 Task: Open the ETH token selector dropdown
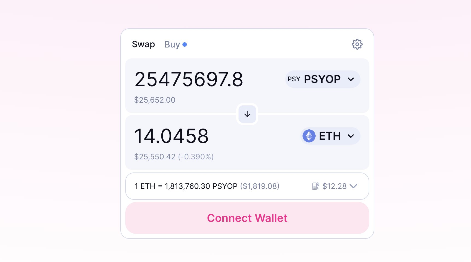(x=330, y=136)
